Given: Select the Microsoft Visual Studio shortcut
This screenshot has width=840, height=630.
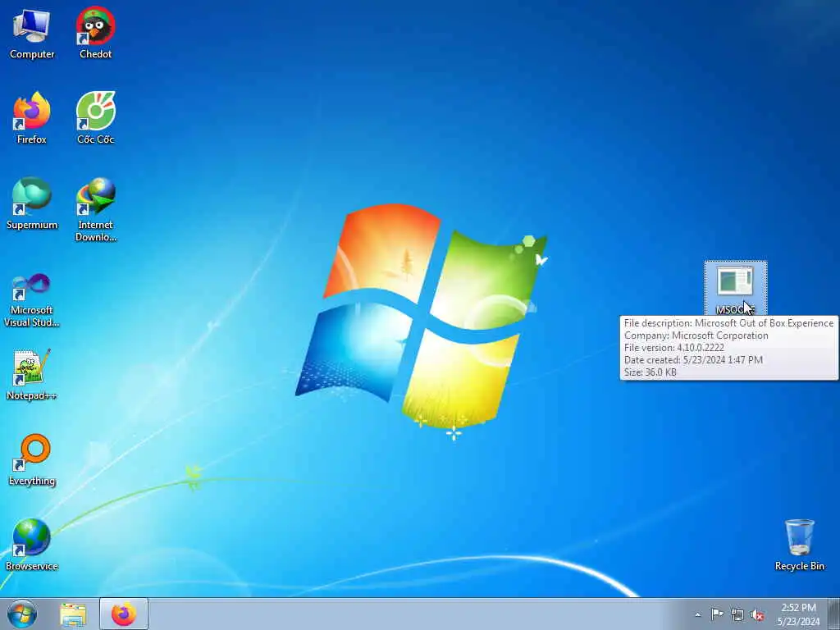Looking at the screenshot, I should click(x=32, y=300).
